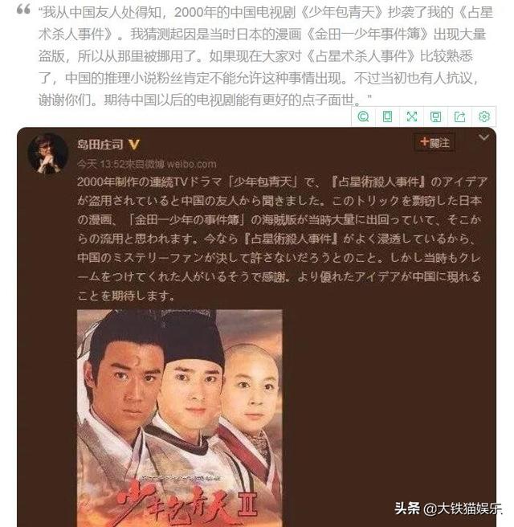Click the save image icon
This screenshot has width=514, height=527.
point(436,116)
